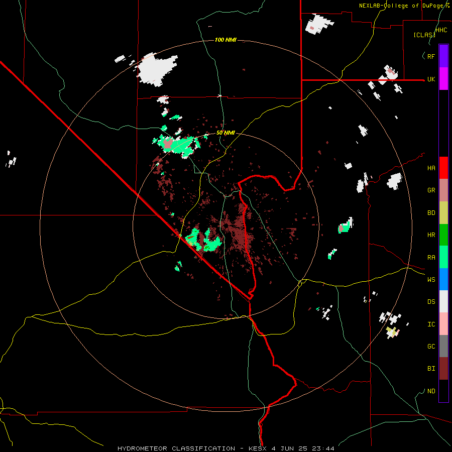
Task: Click the white DS legend color swatch
Action: pyautogui.click(x=443, y=301)
